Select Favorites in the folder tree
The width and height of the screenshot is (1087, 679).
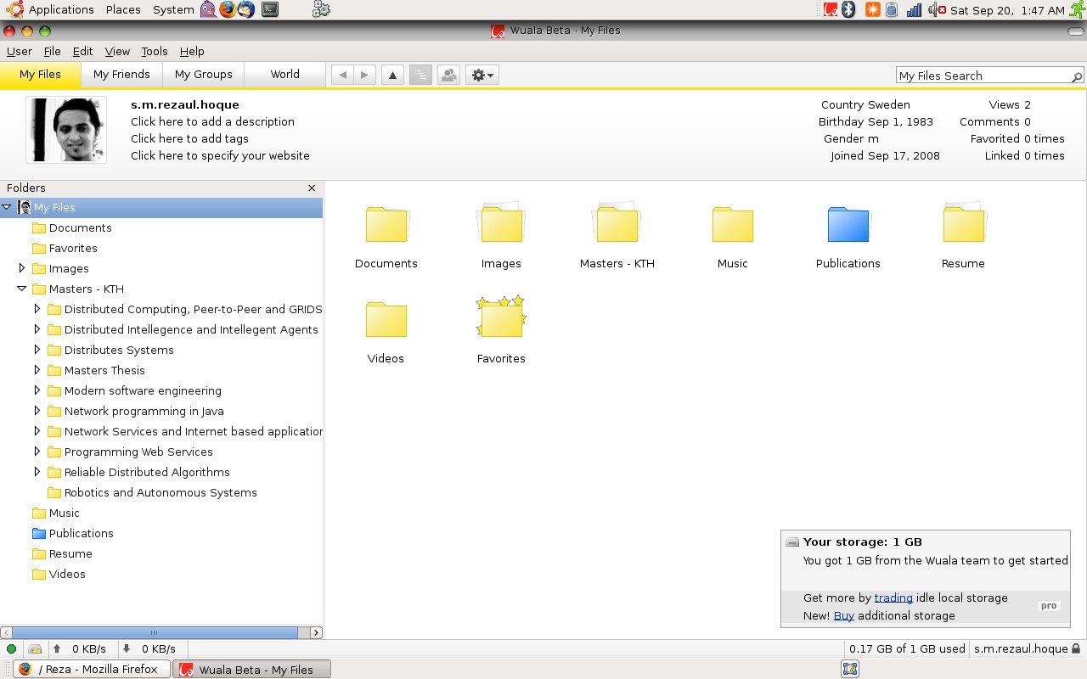pos(73,248)
